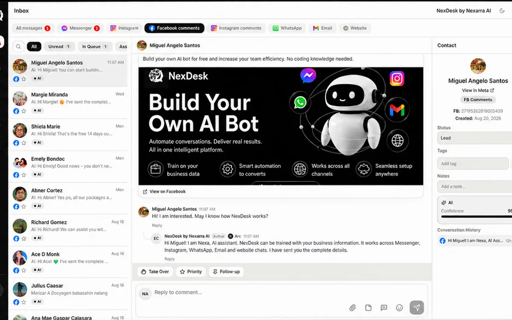The image size is (512, 320).
Task: Open conversation history entry Hi Miguel
Action: coord(475,241)
